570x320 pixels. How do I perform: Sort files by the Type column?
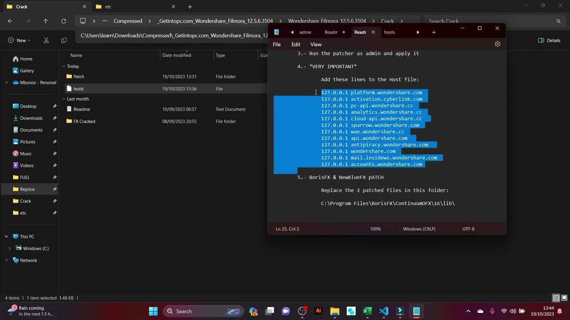click(220, 55)
